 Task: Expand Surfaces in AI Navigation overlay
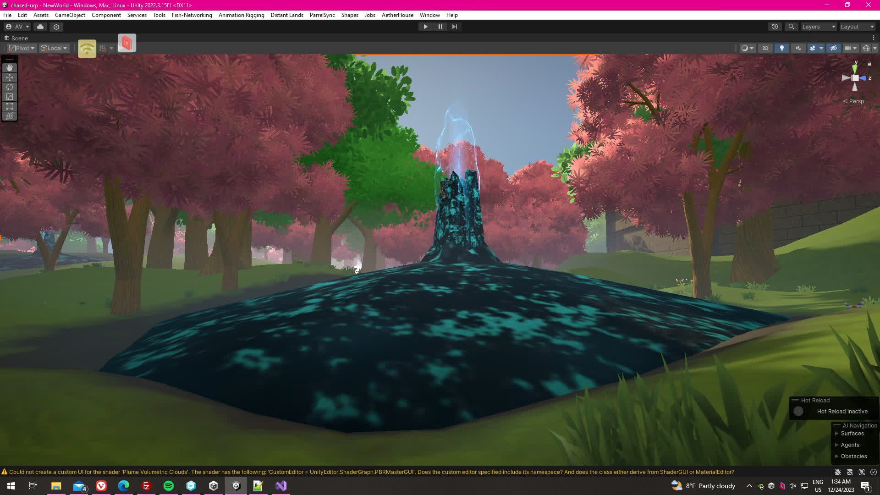[x=837, y=434]
